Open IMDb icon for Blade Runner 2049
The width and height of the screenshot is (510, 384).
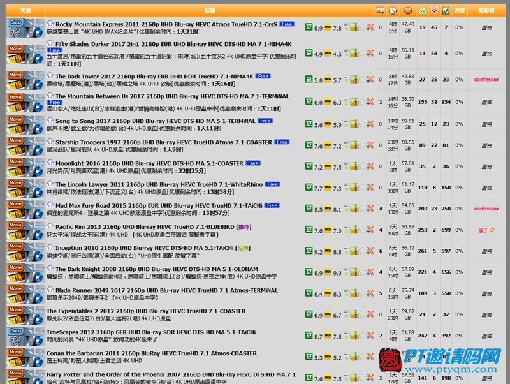pos(328,293)
